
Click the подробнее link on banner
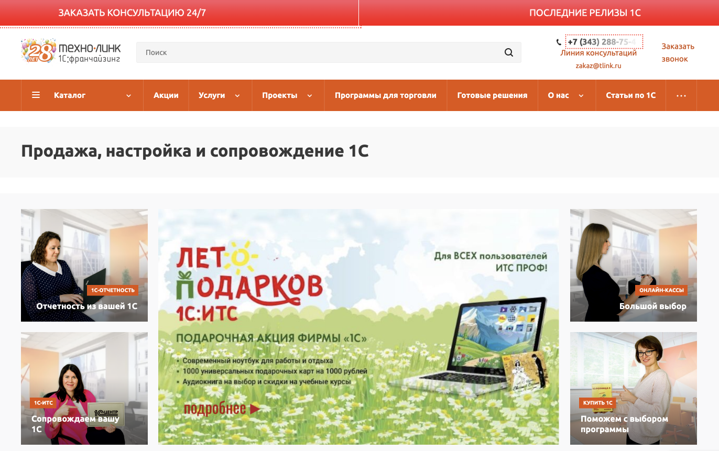222,409
